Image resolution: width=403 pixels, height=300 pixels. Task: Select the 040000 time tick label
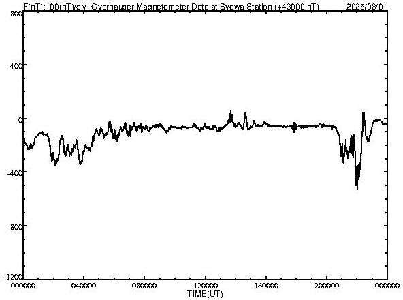(x=84, y=286)
